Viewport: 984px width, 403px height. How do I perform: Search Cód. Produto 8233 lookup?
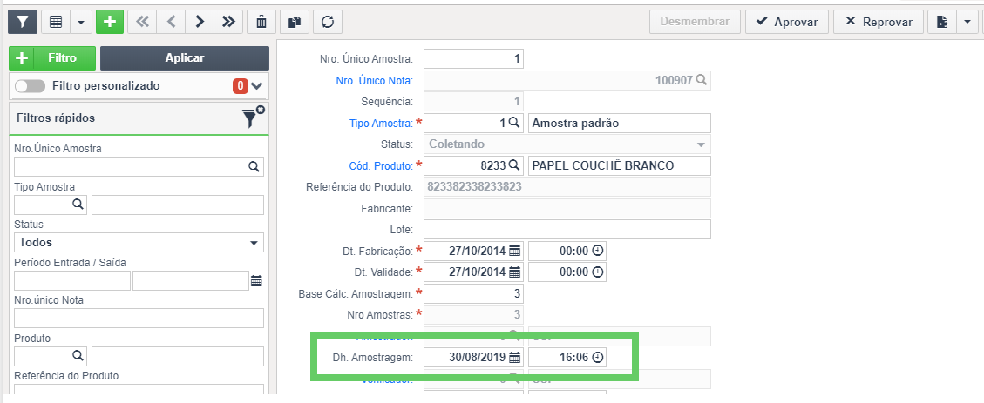(x=513, y=165)
